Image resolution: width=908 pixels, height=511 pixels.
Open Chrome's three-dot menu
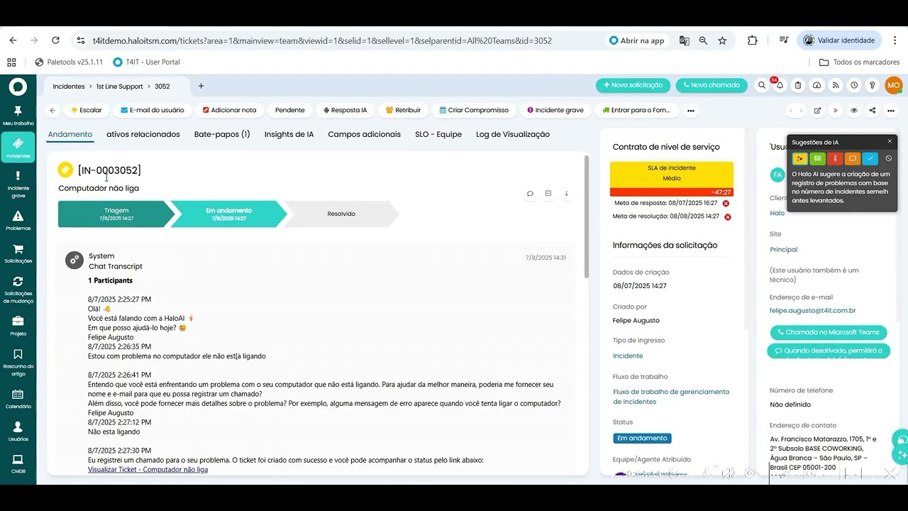click(x=895, y=40)
